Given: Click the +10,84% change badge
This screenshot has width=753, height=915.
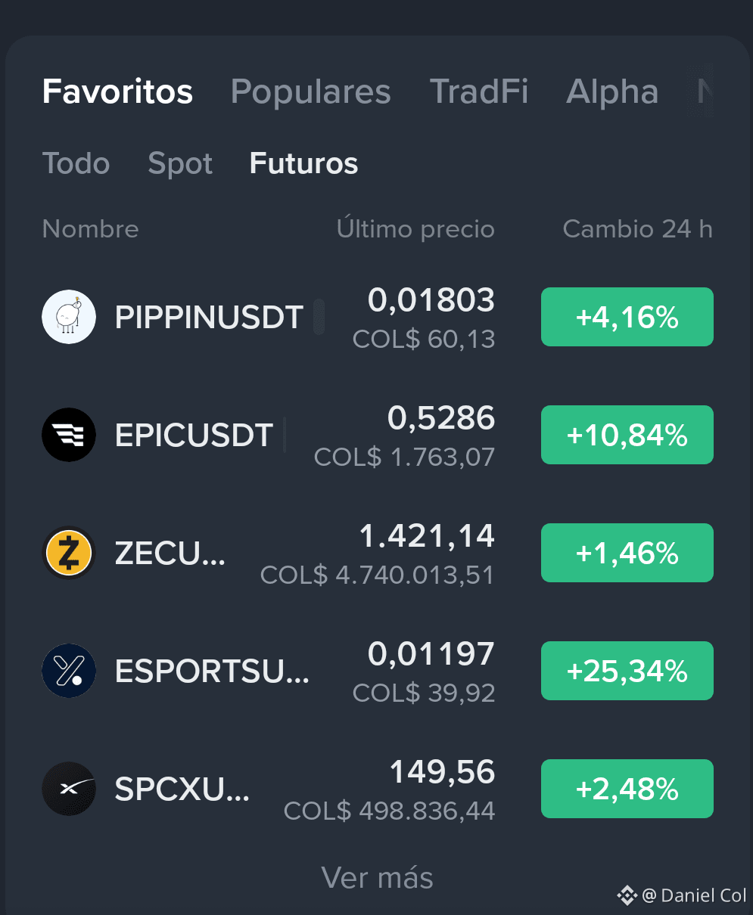Looking at the screenshot, I should click(x=627, y=435).
